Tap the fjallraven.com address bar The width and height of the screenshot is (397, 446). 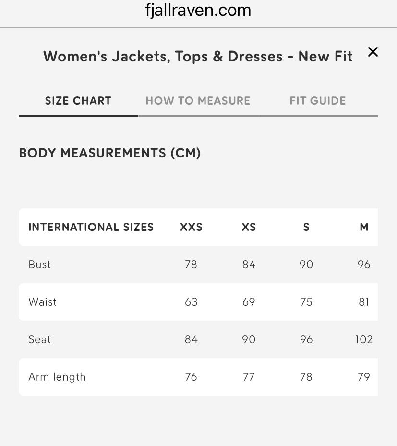[198, 10]
